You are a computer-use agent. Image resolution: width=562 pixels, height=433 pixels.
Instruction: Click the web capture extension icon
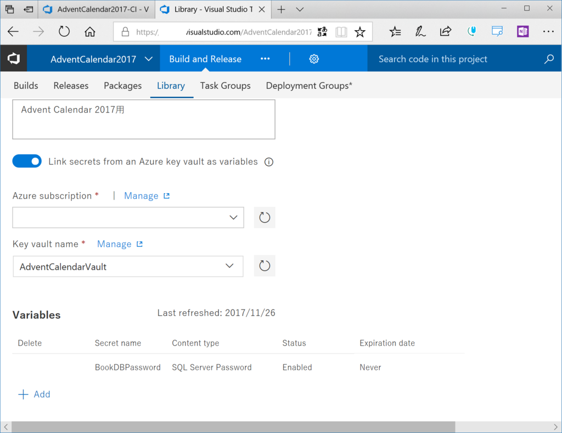(x=497, y=31)
